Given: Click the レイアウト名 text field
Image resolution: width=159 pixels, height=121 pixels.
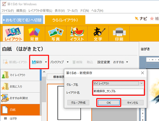Looking at the screenshot, I should click(119, 91).
